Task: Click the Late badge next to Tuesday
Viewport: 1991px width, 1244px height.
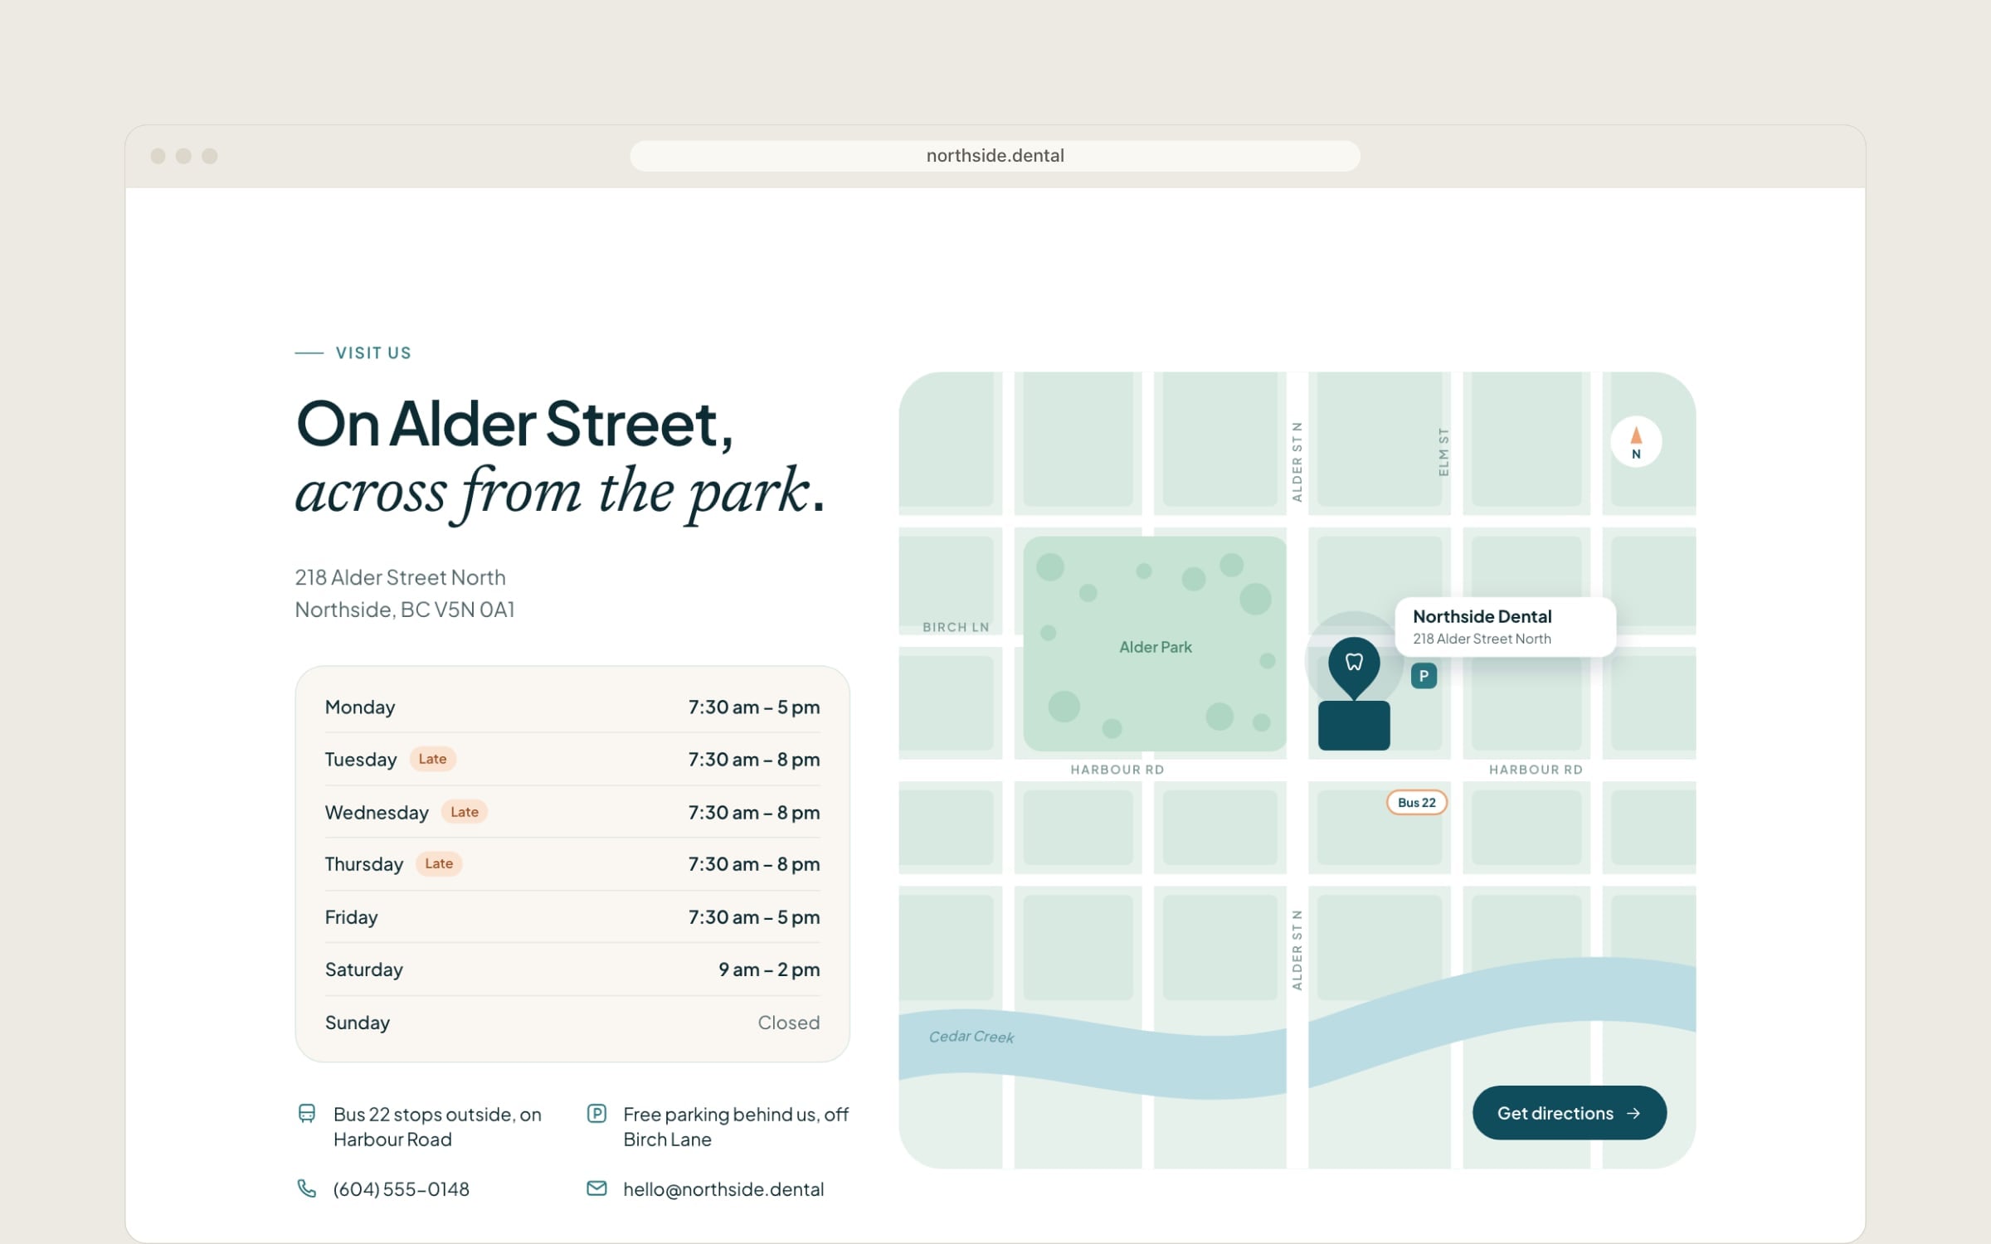Action: (432, 759)
